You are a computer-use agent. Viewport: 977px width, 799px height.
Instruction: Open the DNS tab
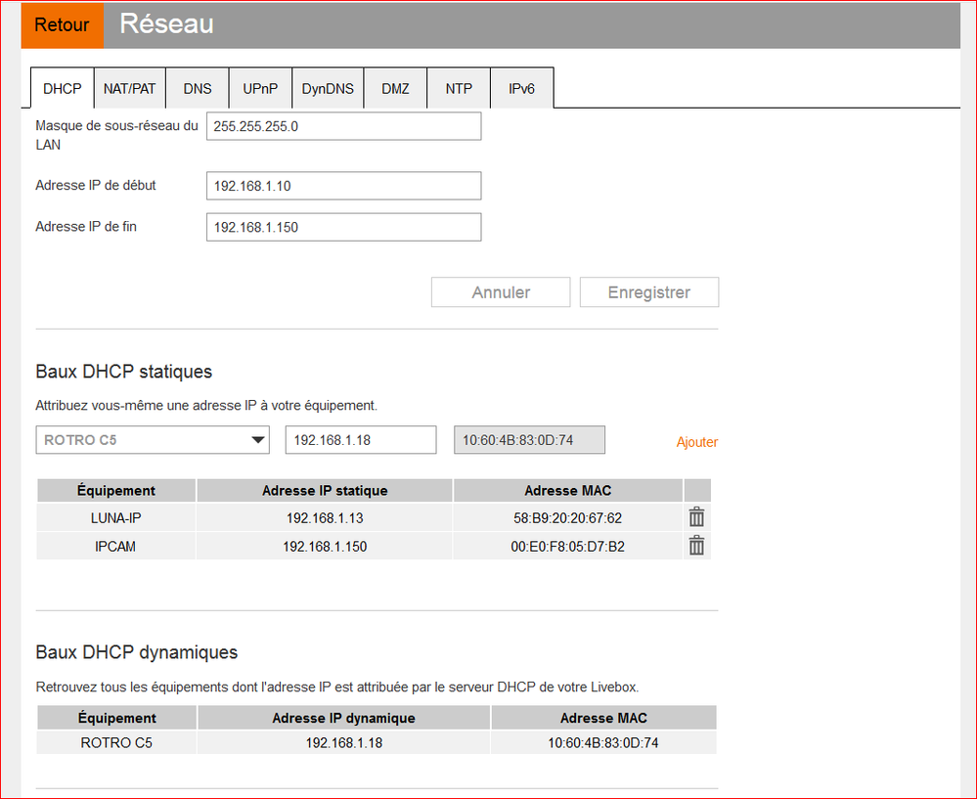tap(197, 88)
